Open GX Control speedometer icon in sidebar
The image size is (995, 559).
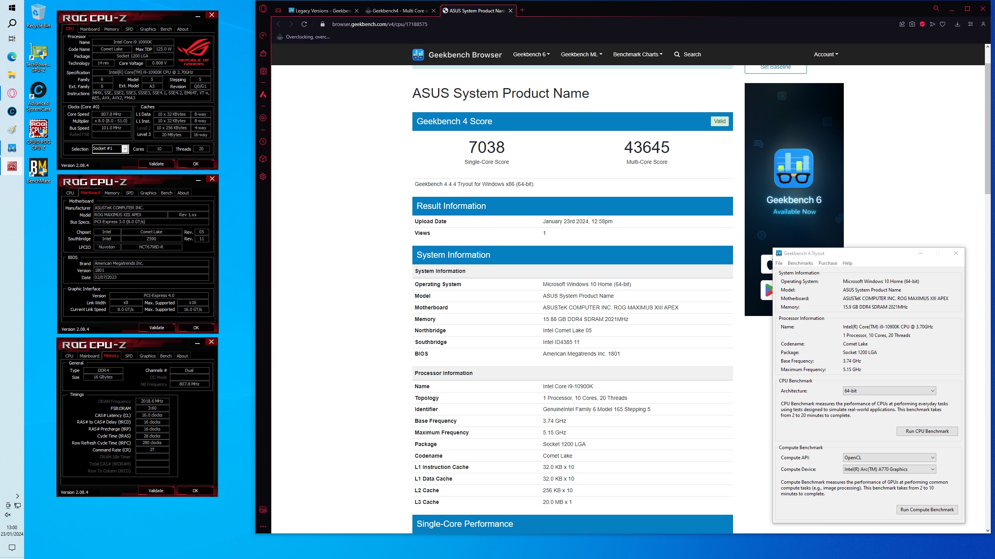pos(263,36)
